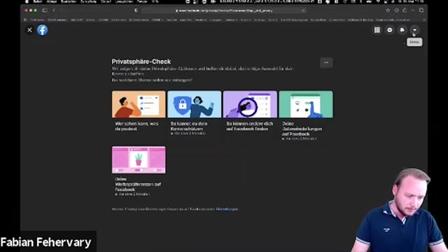This screenshot has width=448, height=252.
Task: Click the Facebook logo icon
Action: pos(42,30)
